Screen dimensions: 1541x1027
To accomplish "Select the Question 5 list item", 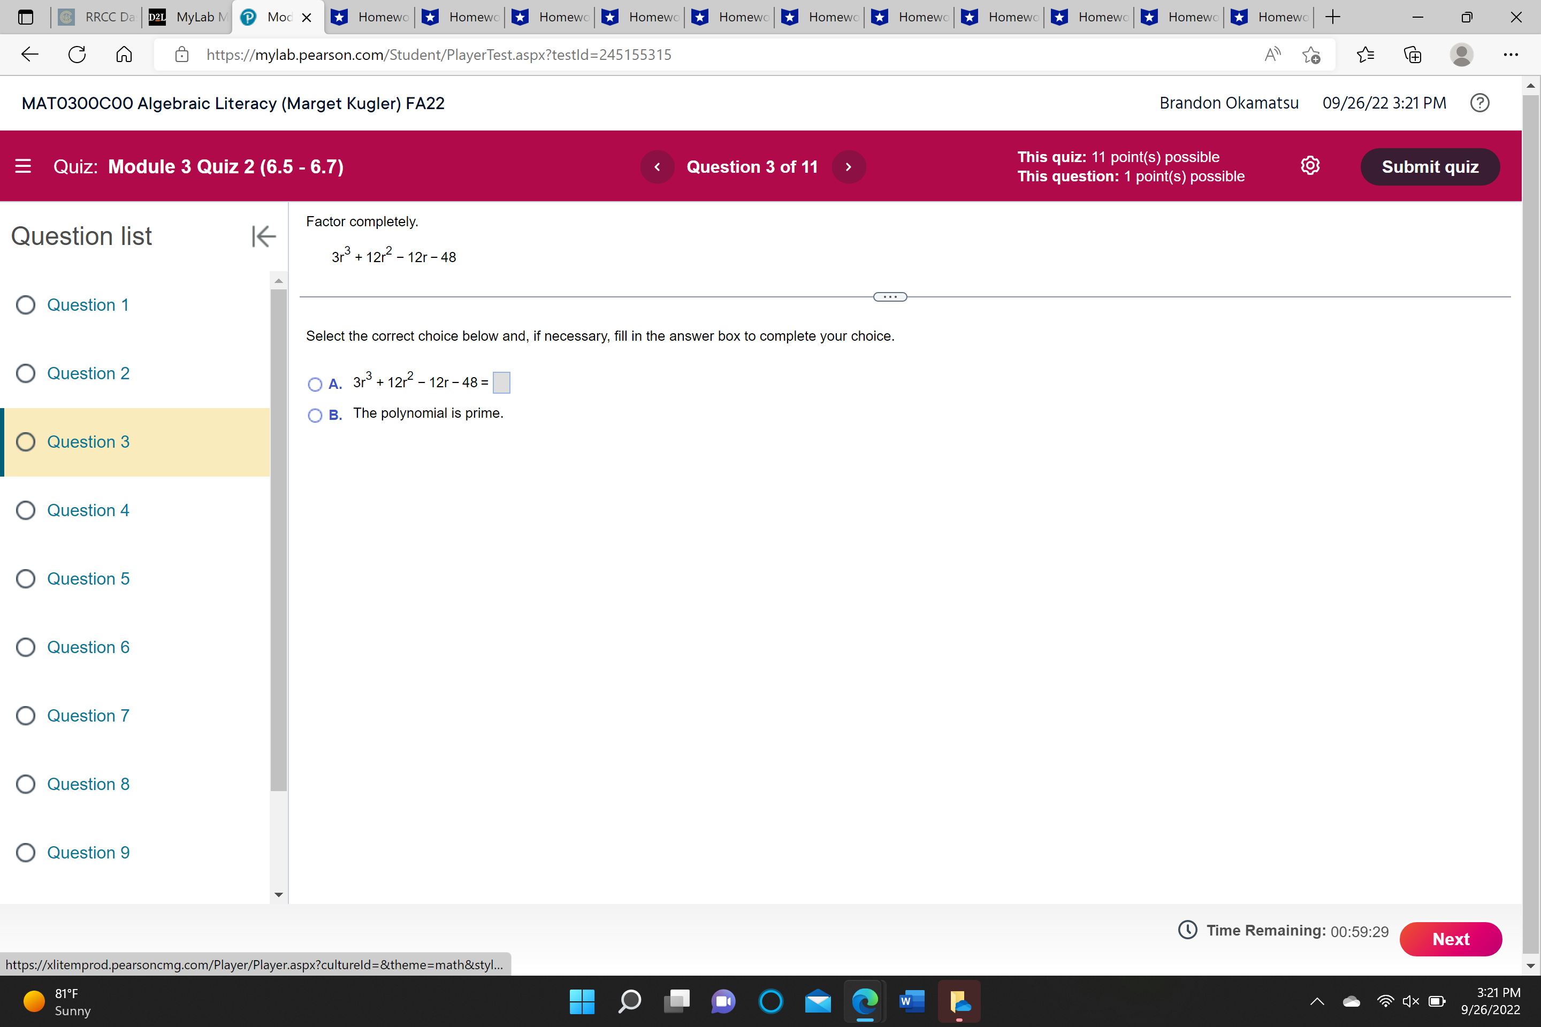I will (x=88, y=578).
